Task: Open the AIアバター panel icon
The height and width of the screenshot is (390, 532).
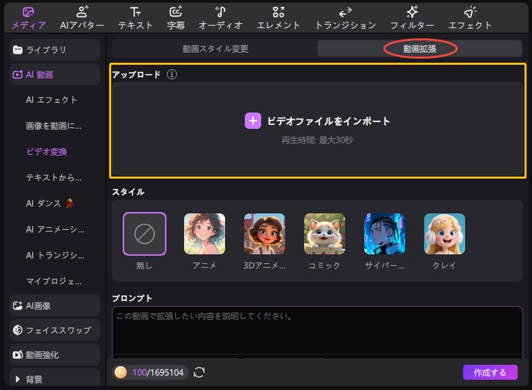Action: point(81,12)
